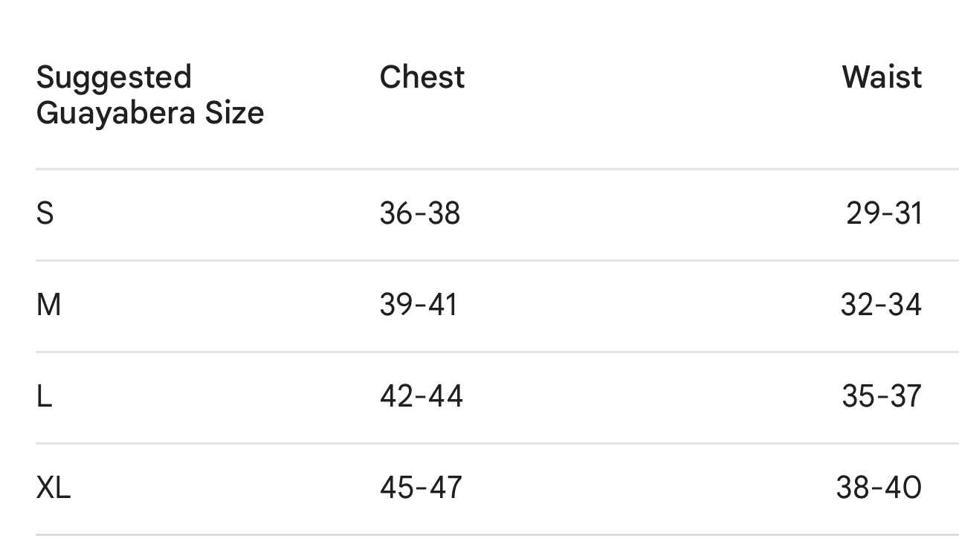Click the XL size label
959x556 pixels.
(53, 488)
